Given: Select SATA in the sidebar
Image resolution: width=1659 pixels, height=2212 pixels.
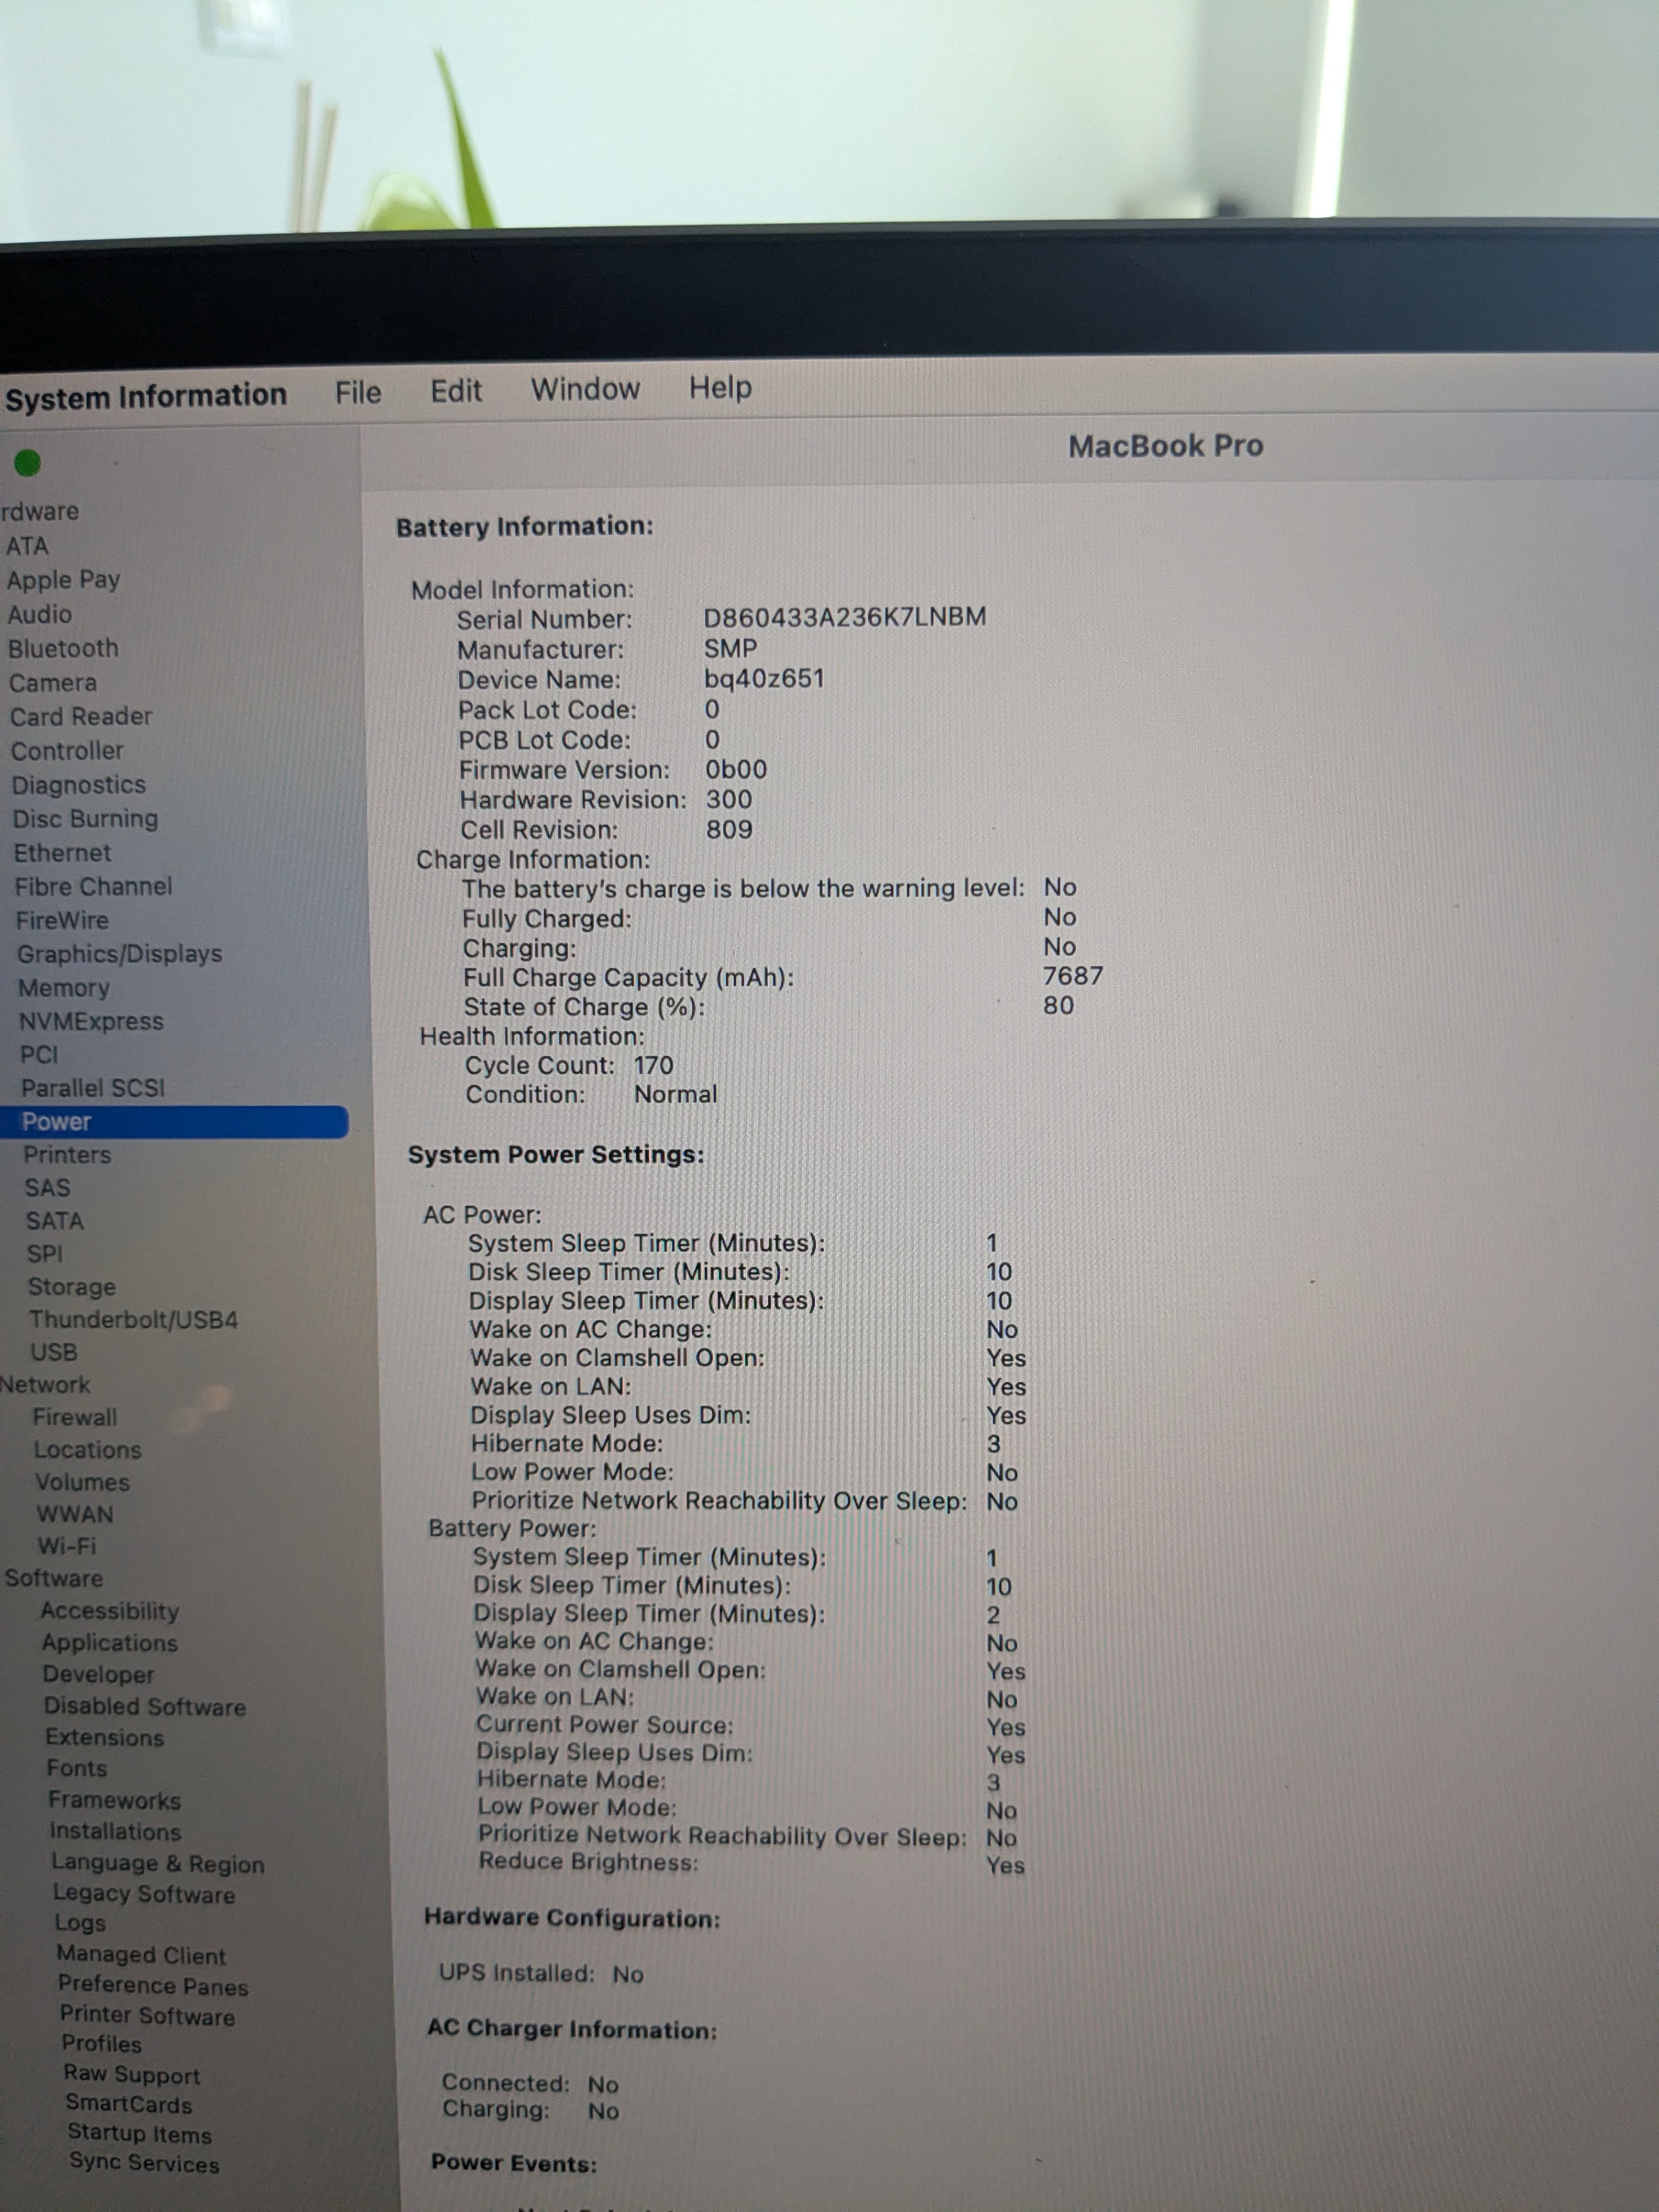Looking at the screenshot, I should [55, 1221].
